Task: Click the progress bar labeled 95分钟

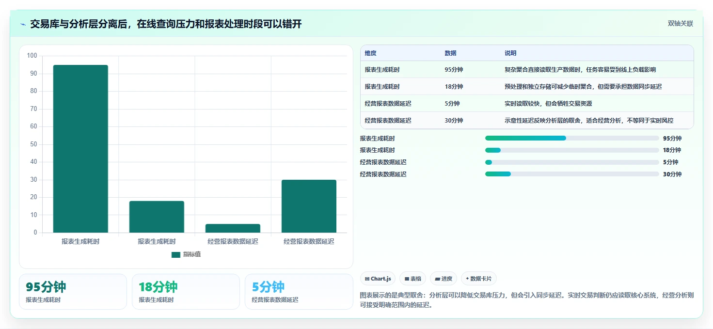Action: (x=572, y=138)
